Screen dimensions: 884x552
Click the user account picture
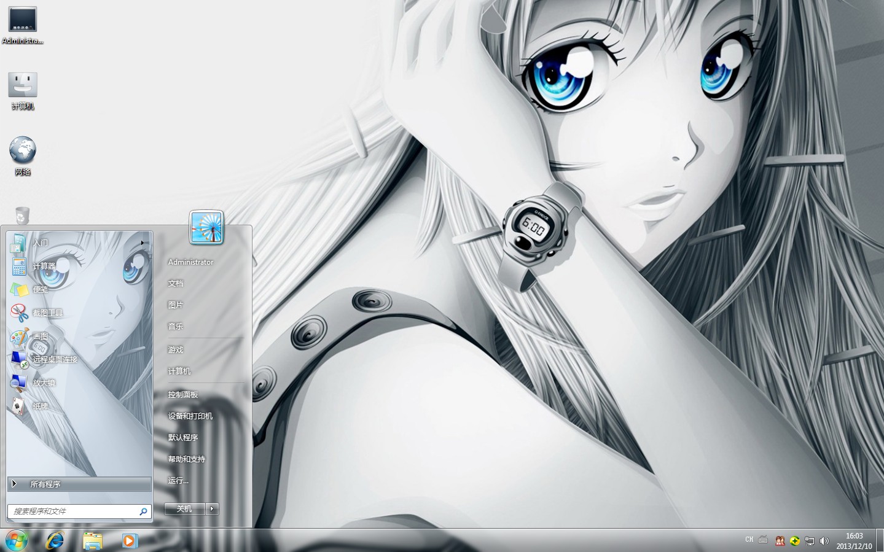click(206, 227)
